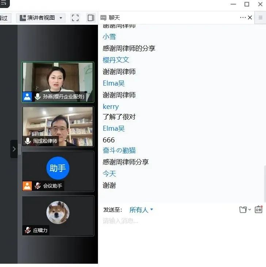Open the 演讲者视图 view dropdown
Viewport: 266px width, 267px height.
[41, 18]
